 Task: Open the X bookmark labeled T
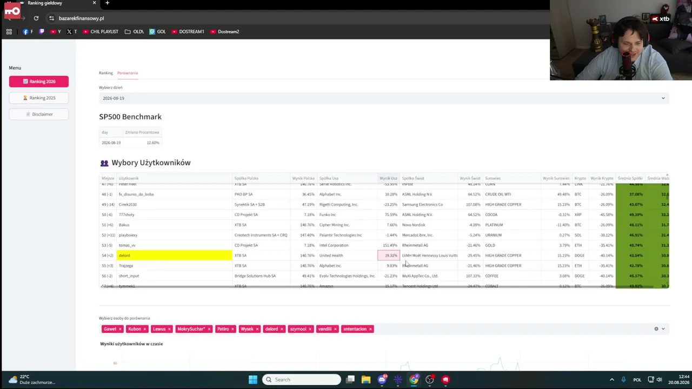click(x=72, y=32)
